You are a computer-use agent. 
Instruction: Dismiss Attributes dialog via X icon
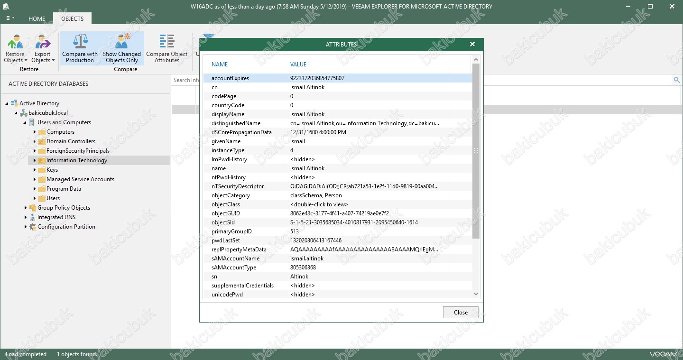coord(472,44)
